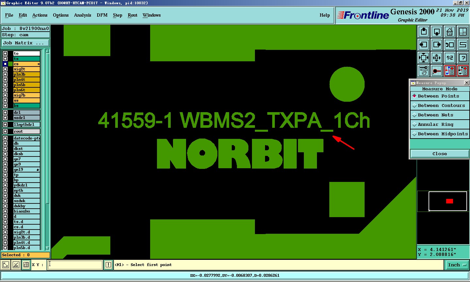The width and height of the screenshot is (470, 282).
Task: Select layer name szdwk
Action: coord(26,201)
